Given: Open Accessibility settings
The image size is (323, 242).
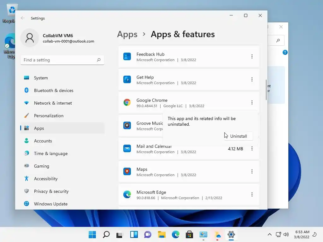Looking at the screenshot, I should point(62,179).
